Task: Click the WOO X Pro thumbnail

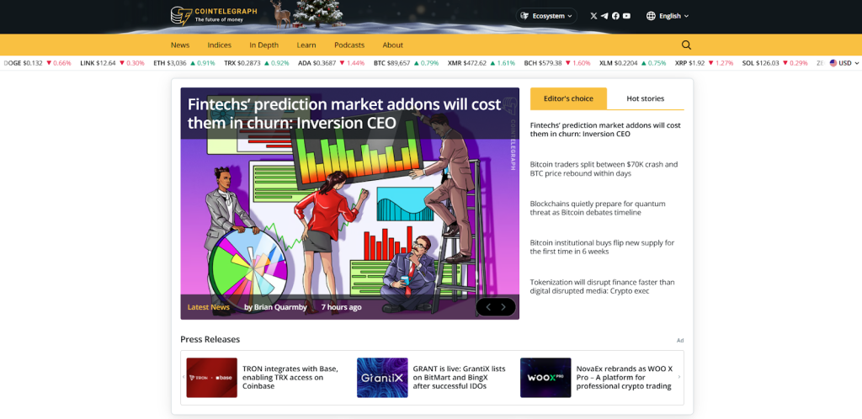Action: click(x=545, y=377)
